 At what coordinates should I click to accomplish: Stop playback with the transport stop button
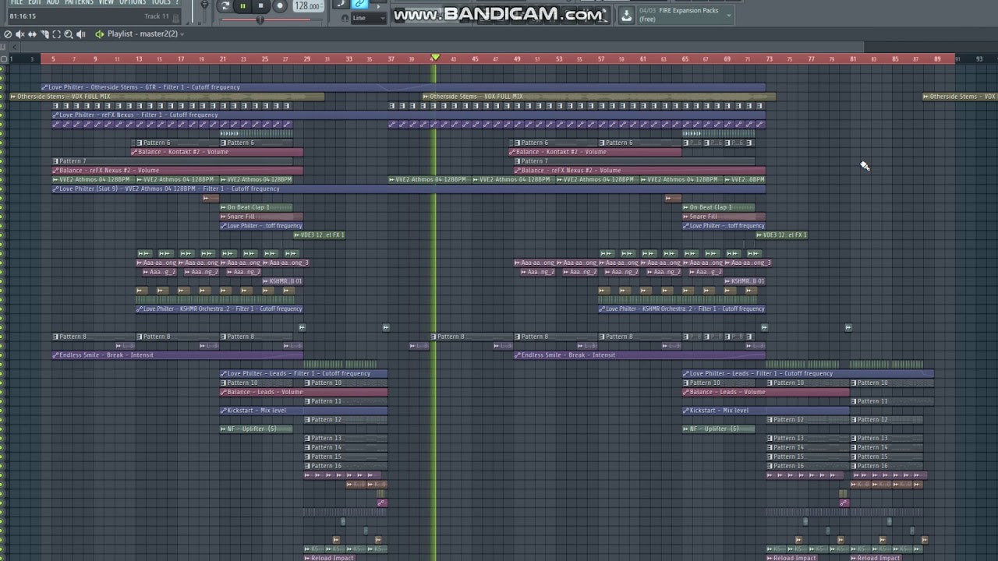pyautogui.click(x=261, y=6)
